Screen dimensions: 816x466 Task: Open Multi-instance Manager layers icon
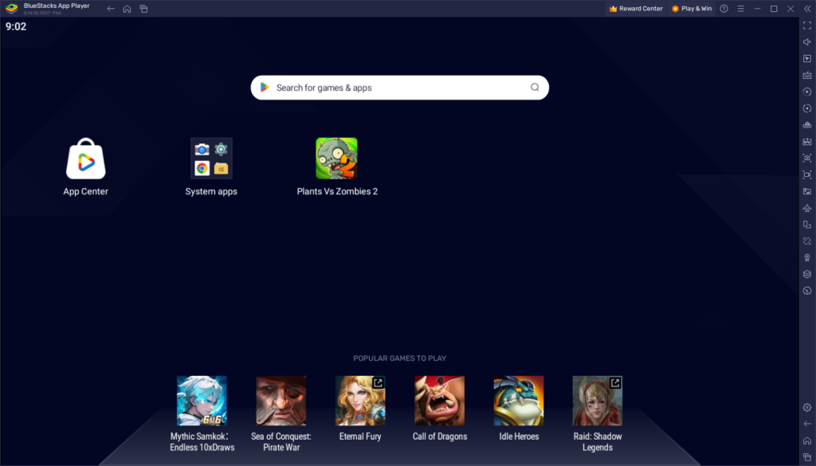tap(807, 274)
